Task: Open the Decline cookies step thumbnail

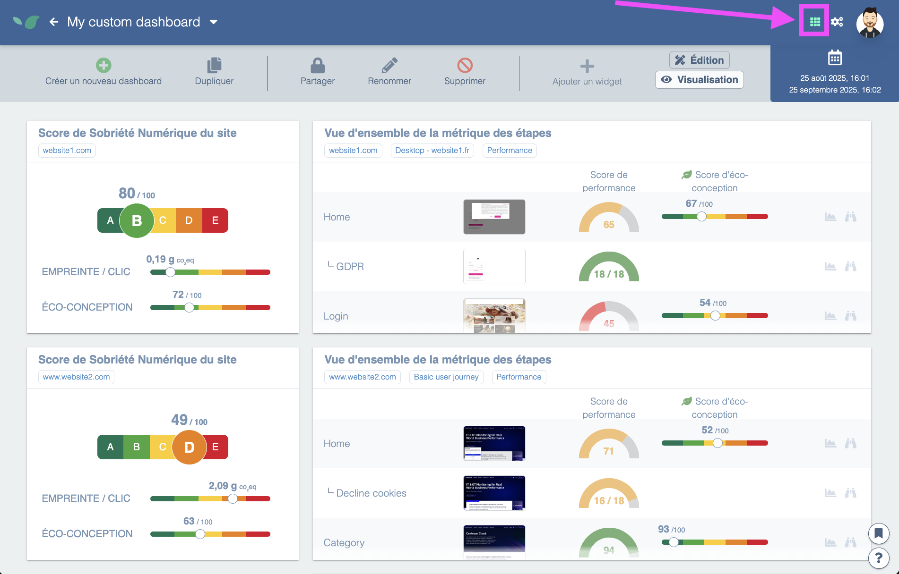Action: point(494,493)
